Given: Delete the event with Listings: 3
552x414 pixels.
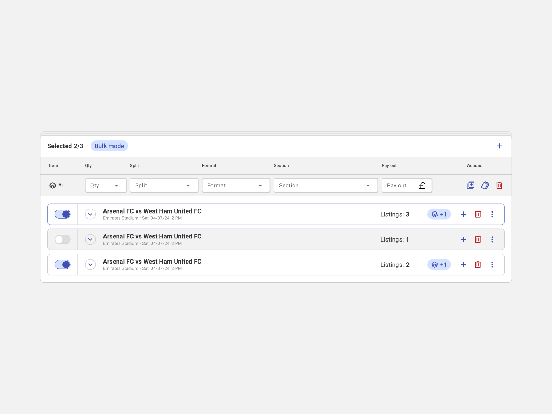Looking at the screenshot, I should 478,214.
